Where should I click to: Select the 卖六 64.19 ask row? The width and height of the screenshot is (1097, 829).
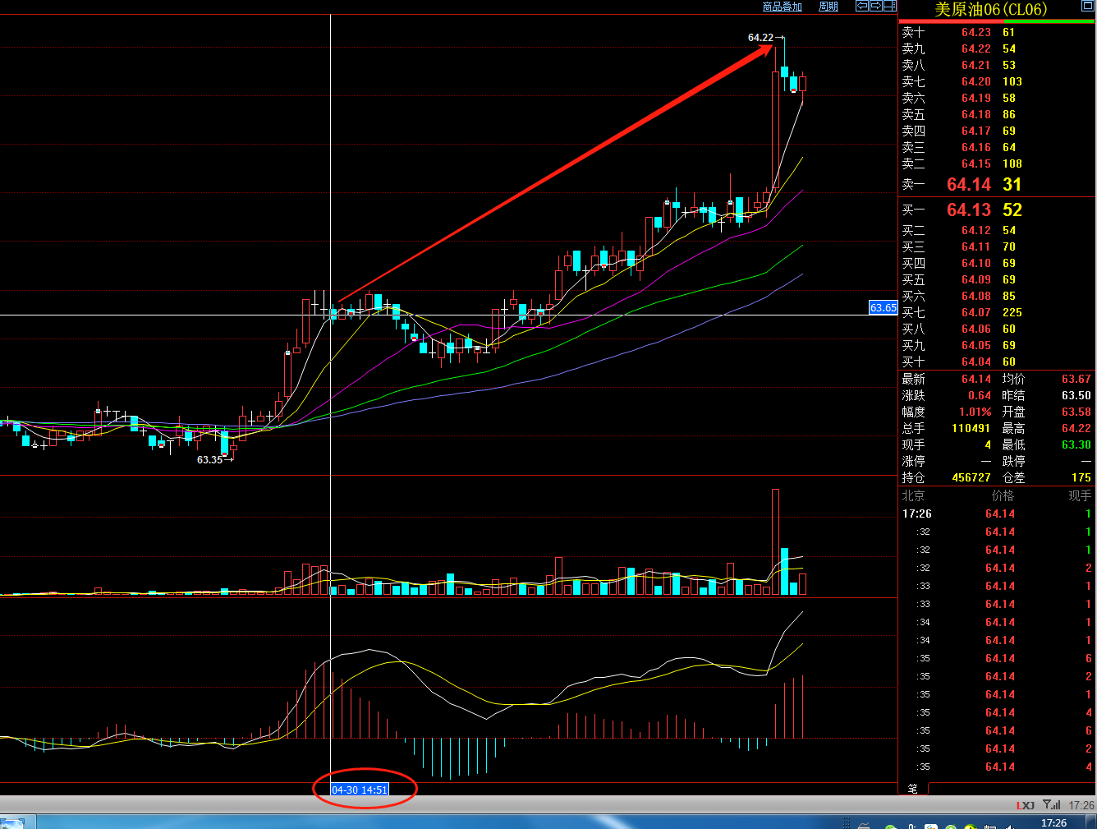click(997, 98)
